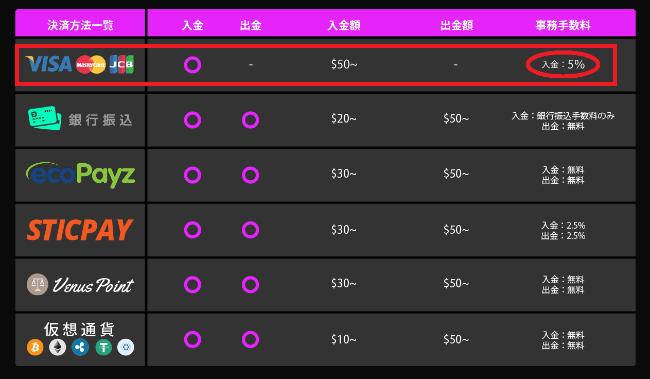
Task: Click the orange Bitcoin icon
Action: click(x=35, y=348)
